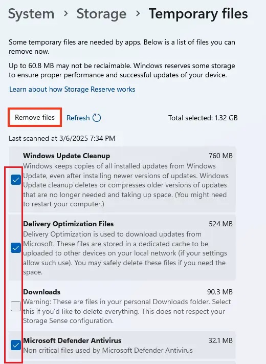
Task: Click the Last scanned timestamp text
Action: pyautogui.click(x=62, y=138)
